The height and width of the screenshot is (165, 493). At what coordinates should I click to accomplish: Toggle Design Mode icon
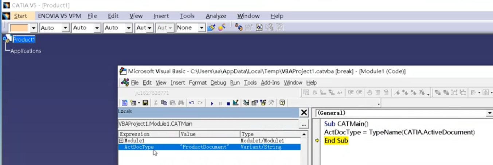click(x=235, y=103)
